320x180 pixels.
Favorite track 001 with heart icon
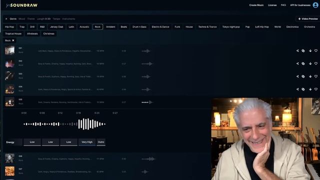click(x=316, y=50)
